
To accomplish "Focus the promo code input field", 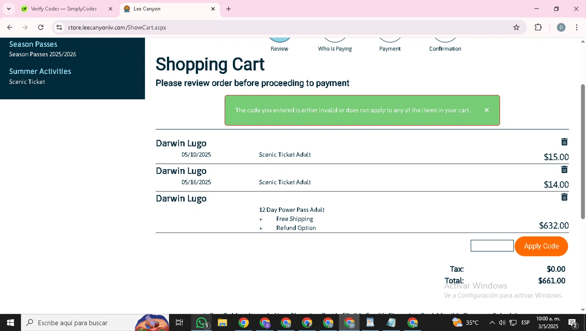I will (x=492, y=246).
